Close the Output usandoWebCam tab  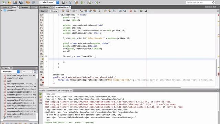(71, 91)
